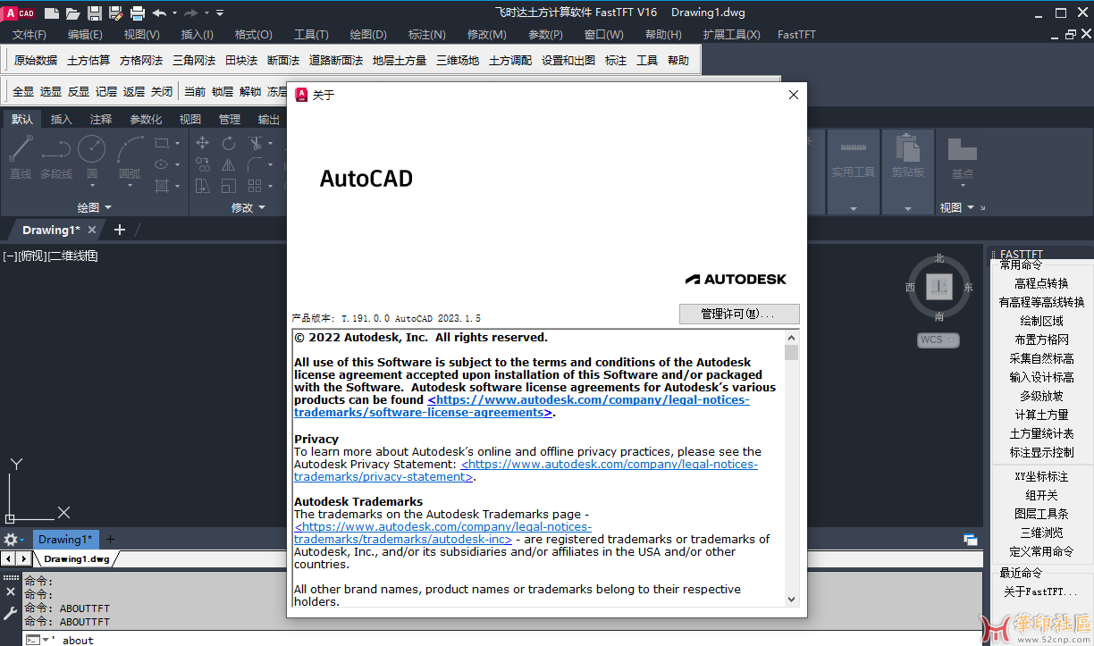Select the Rectangle draw tool
Viewport: 1094px width, 646px height.
tap(162, 143)
